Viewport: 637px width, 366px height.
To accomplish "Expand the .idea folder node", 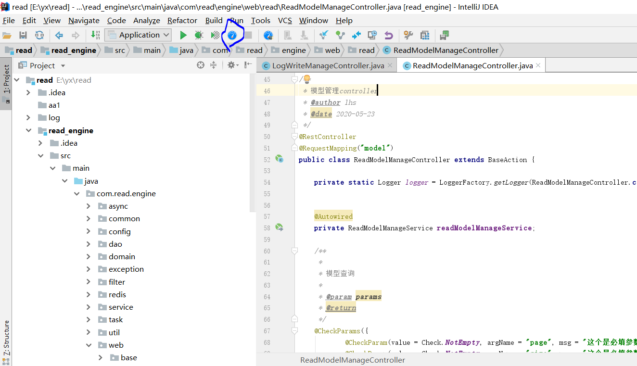I will pyautogui.click(x=28, y=92).
